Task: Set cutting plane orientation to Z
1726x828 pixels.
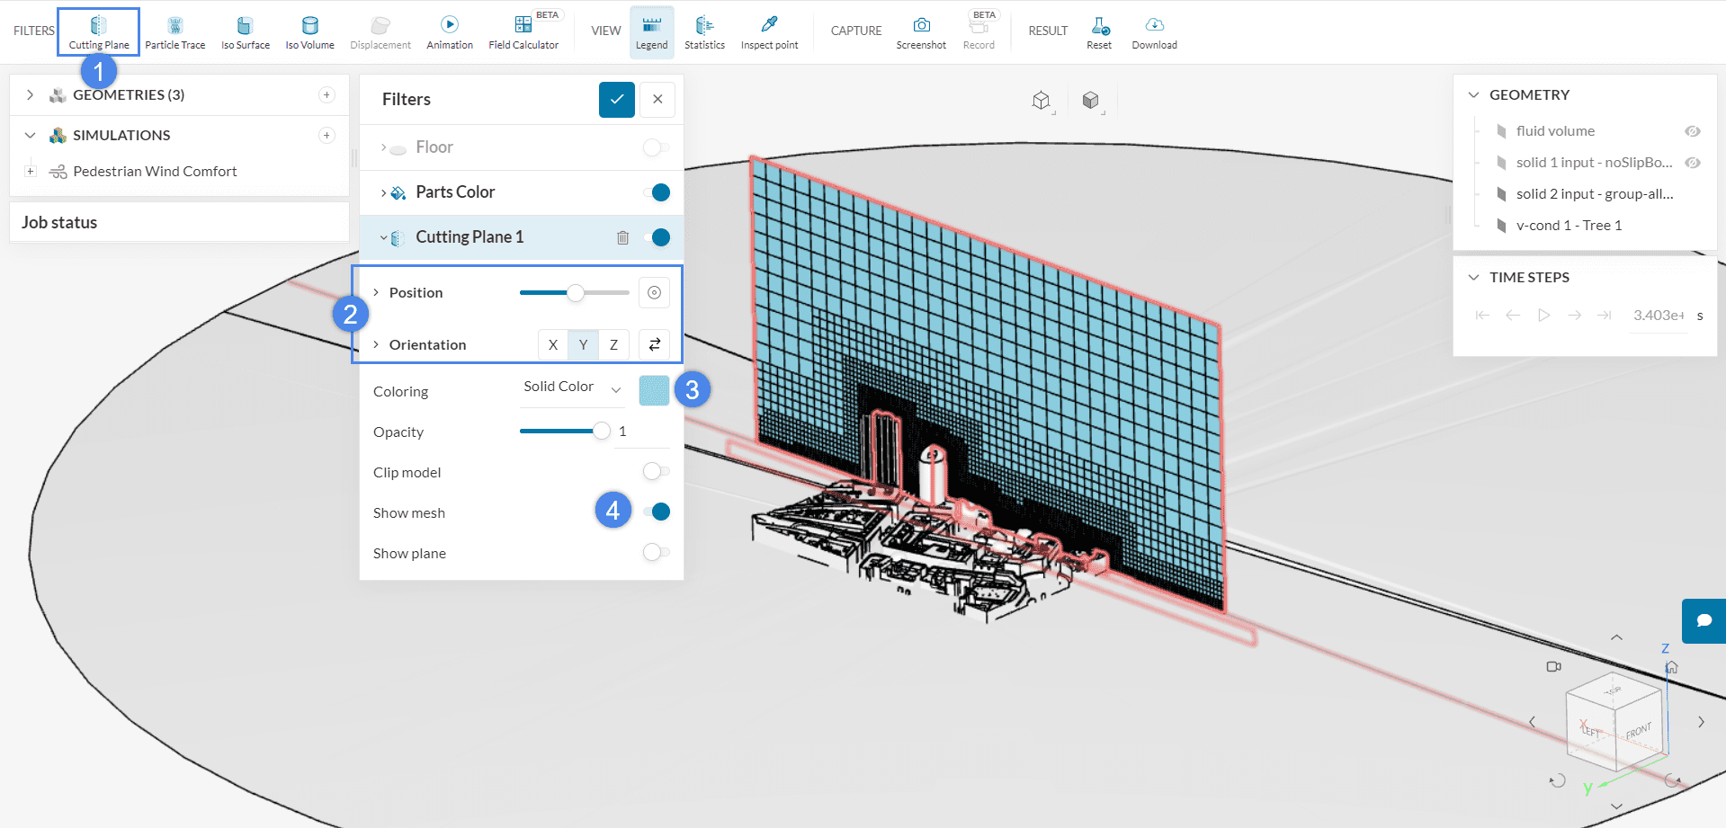Action: point(613,345)
